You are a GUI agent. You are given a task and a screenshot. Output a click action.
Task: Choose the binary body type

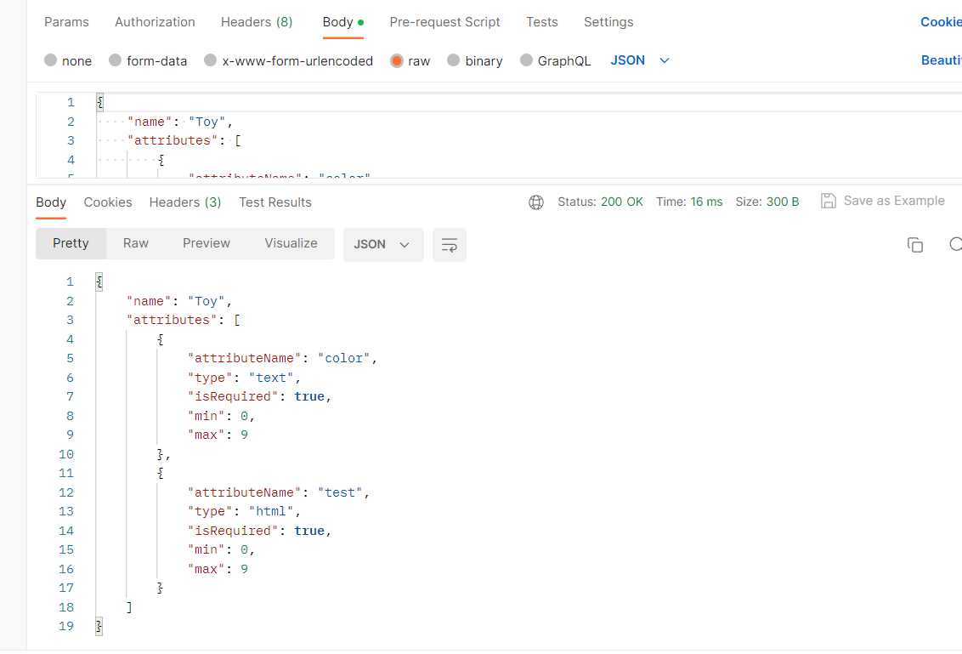[x=475, y=60]
